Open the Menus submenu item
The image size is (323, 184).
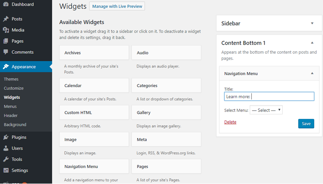point(10,106)
